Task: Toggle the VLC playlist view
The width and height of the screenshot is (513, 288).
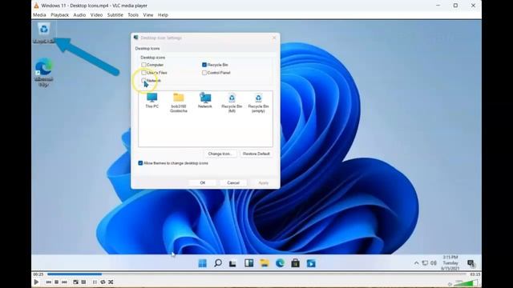Action: tap(95, 282)
